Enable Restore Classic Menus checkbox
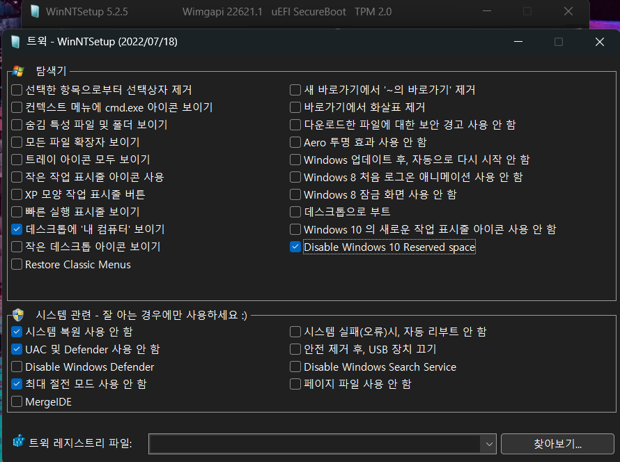The image size is (620, 462). coord(17,264)
